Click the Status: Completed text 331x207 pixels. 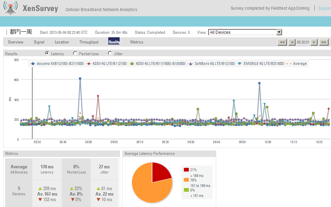coord(150,32)
